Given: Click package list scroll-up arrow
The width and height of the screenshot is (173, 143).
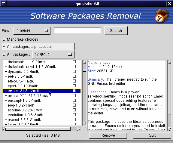Looking at the screenshot, I should [x=85, y=62].
